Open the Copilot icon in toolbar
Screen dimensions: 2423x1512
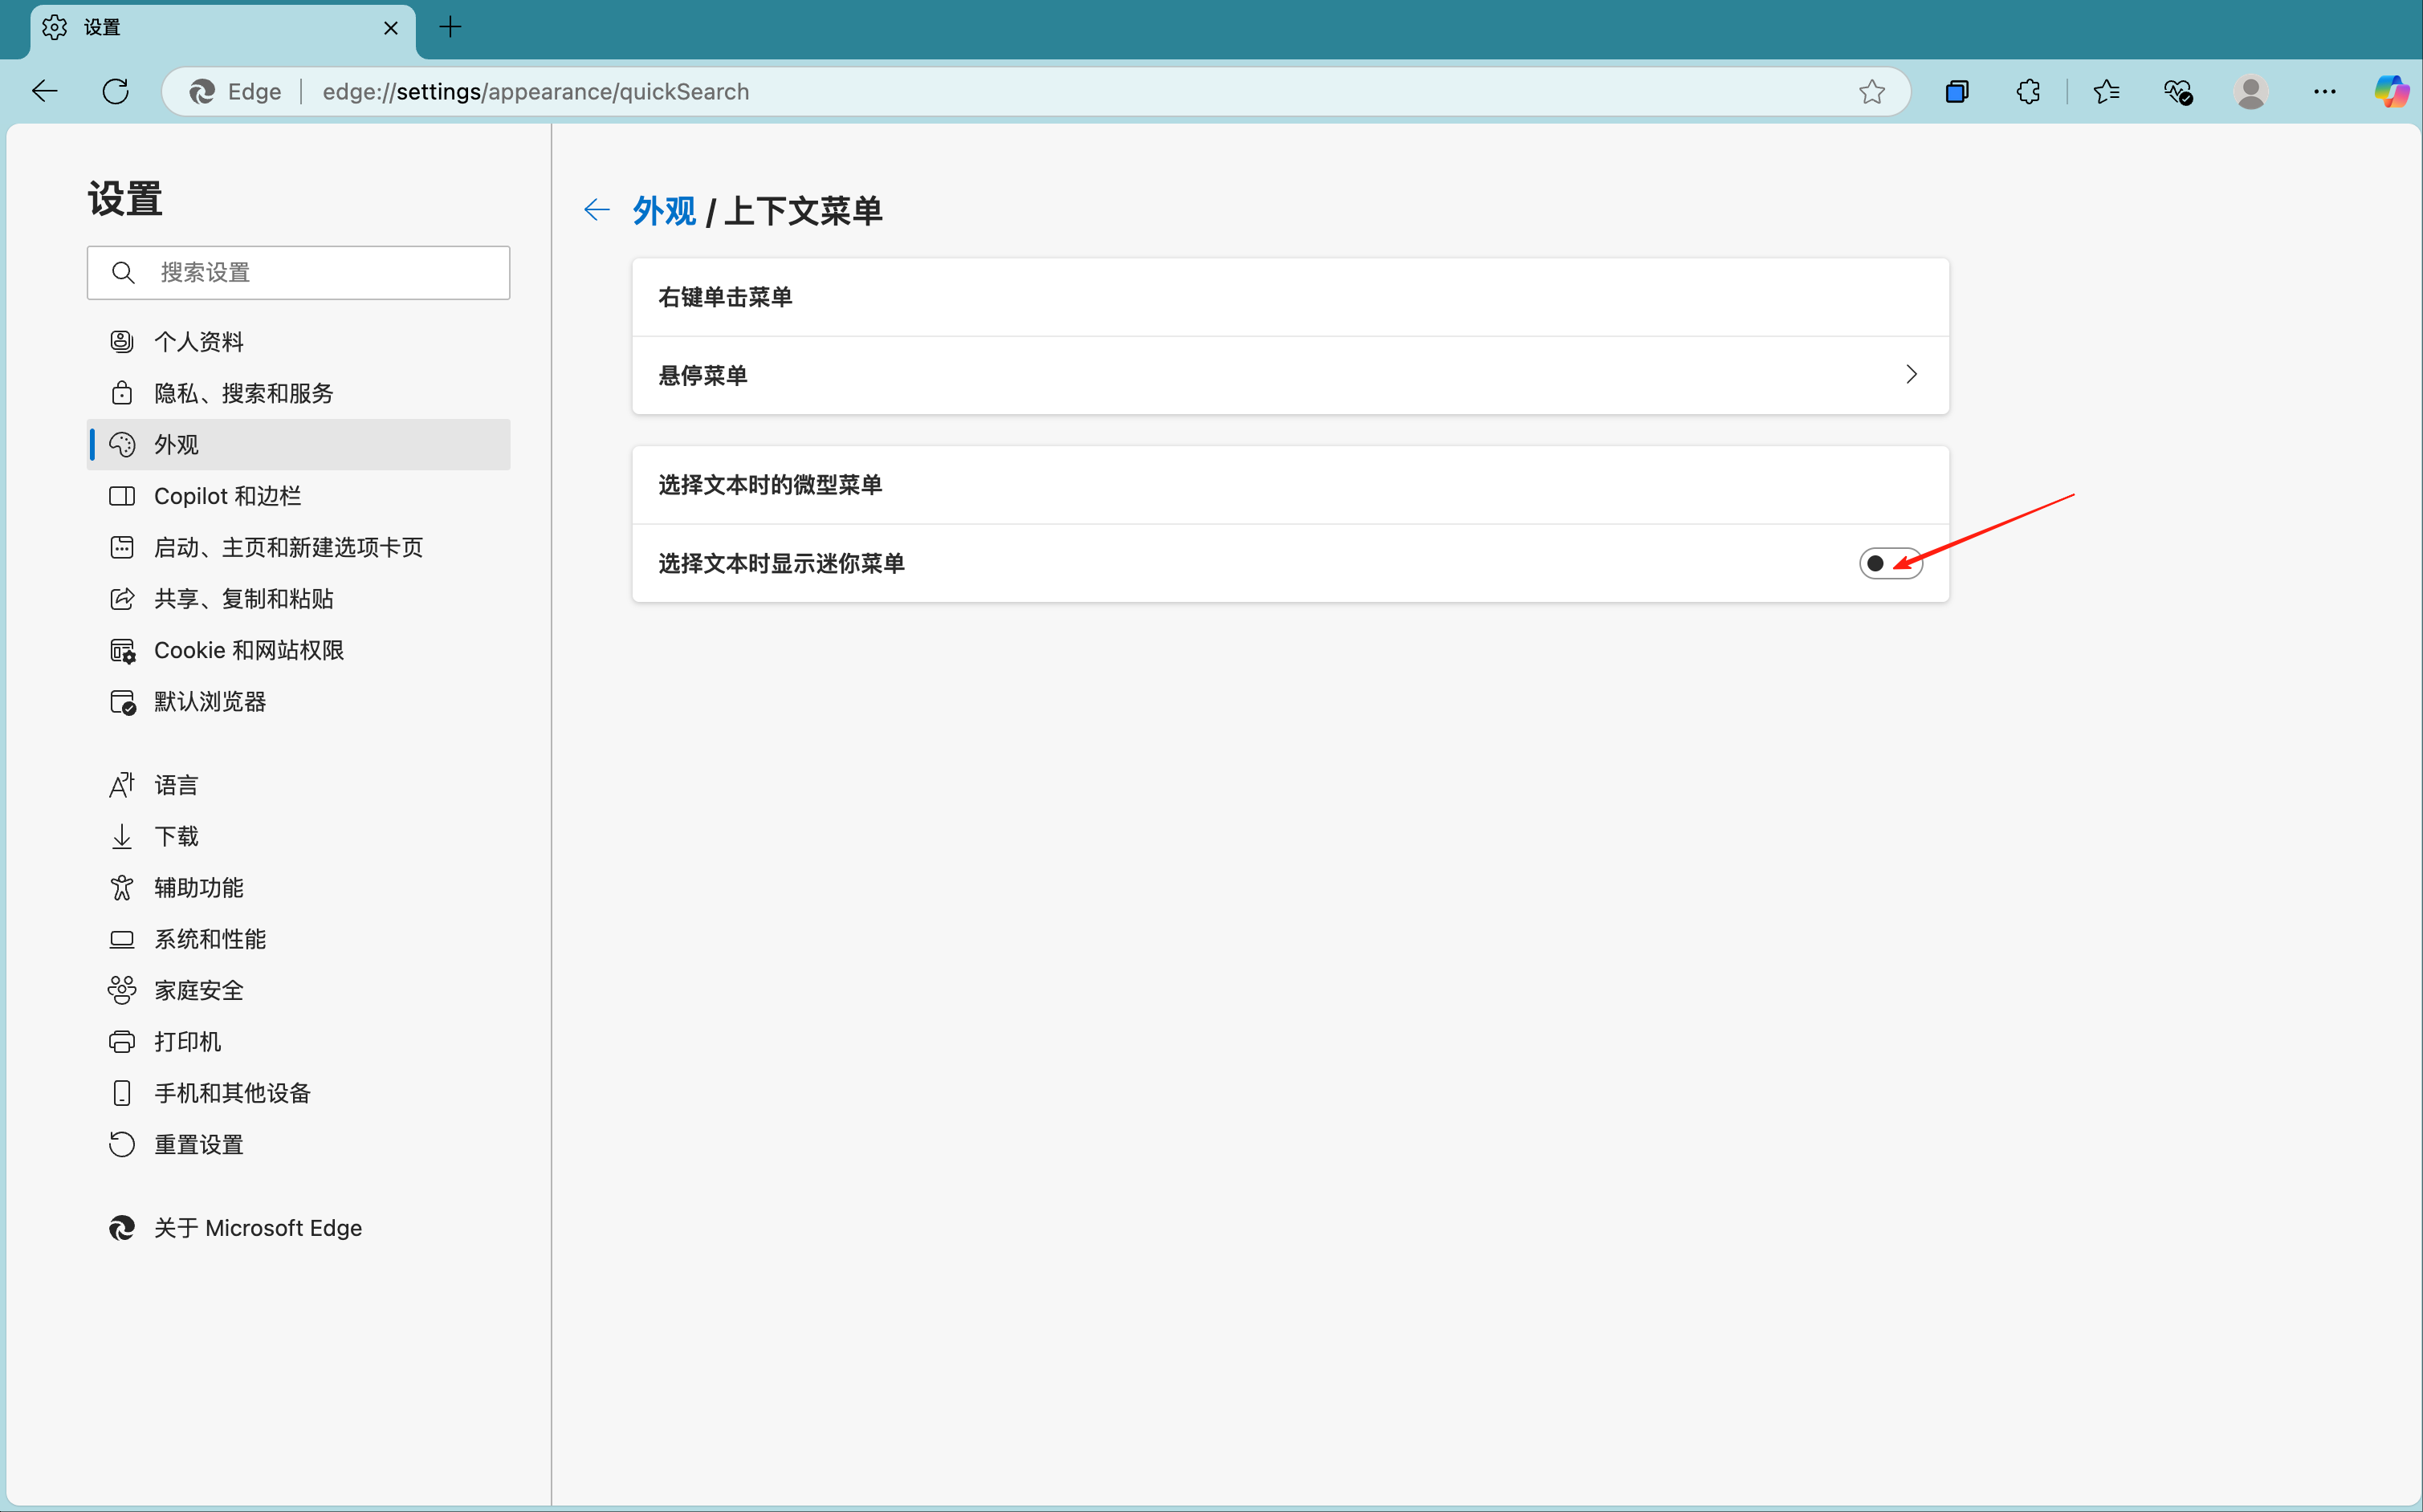[2392, 92]
